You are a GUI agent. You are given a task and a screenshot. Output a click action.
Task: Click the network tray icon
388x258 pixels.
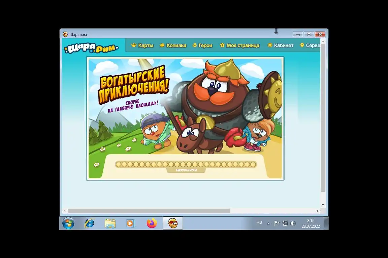[285, 223]
